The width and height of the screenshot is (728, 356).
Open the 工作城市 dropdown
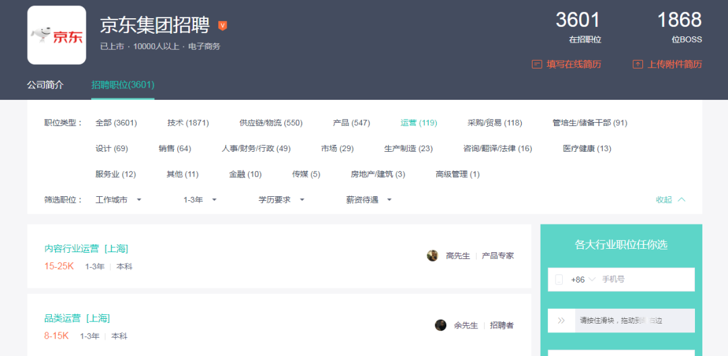coord(119,200)
